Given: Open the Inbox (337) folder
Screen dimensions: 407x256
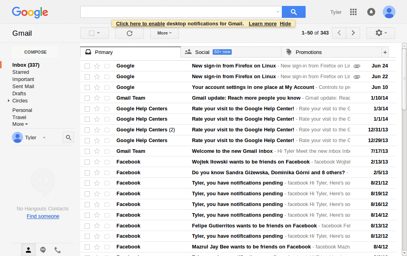Looking at the screenshot, I should (x=26, y=65).
